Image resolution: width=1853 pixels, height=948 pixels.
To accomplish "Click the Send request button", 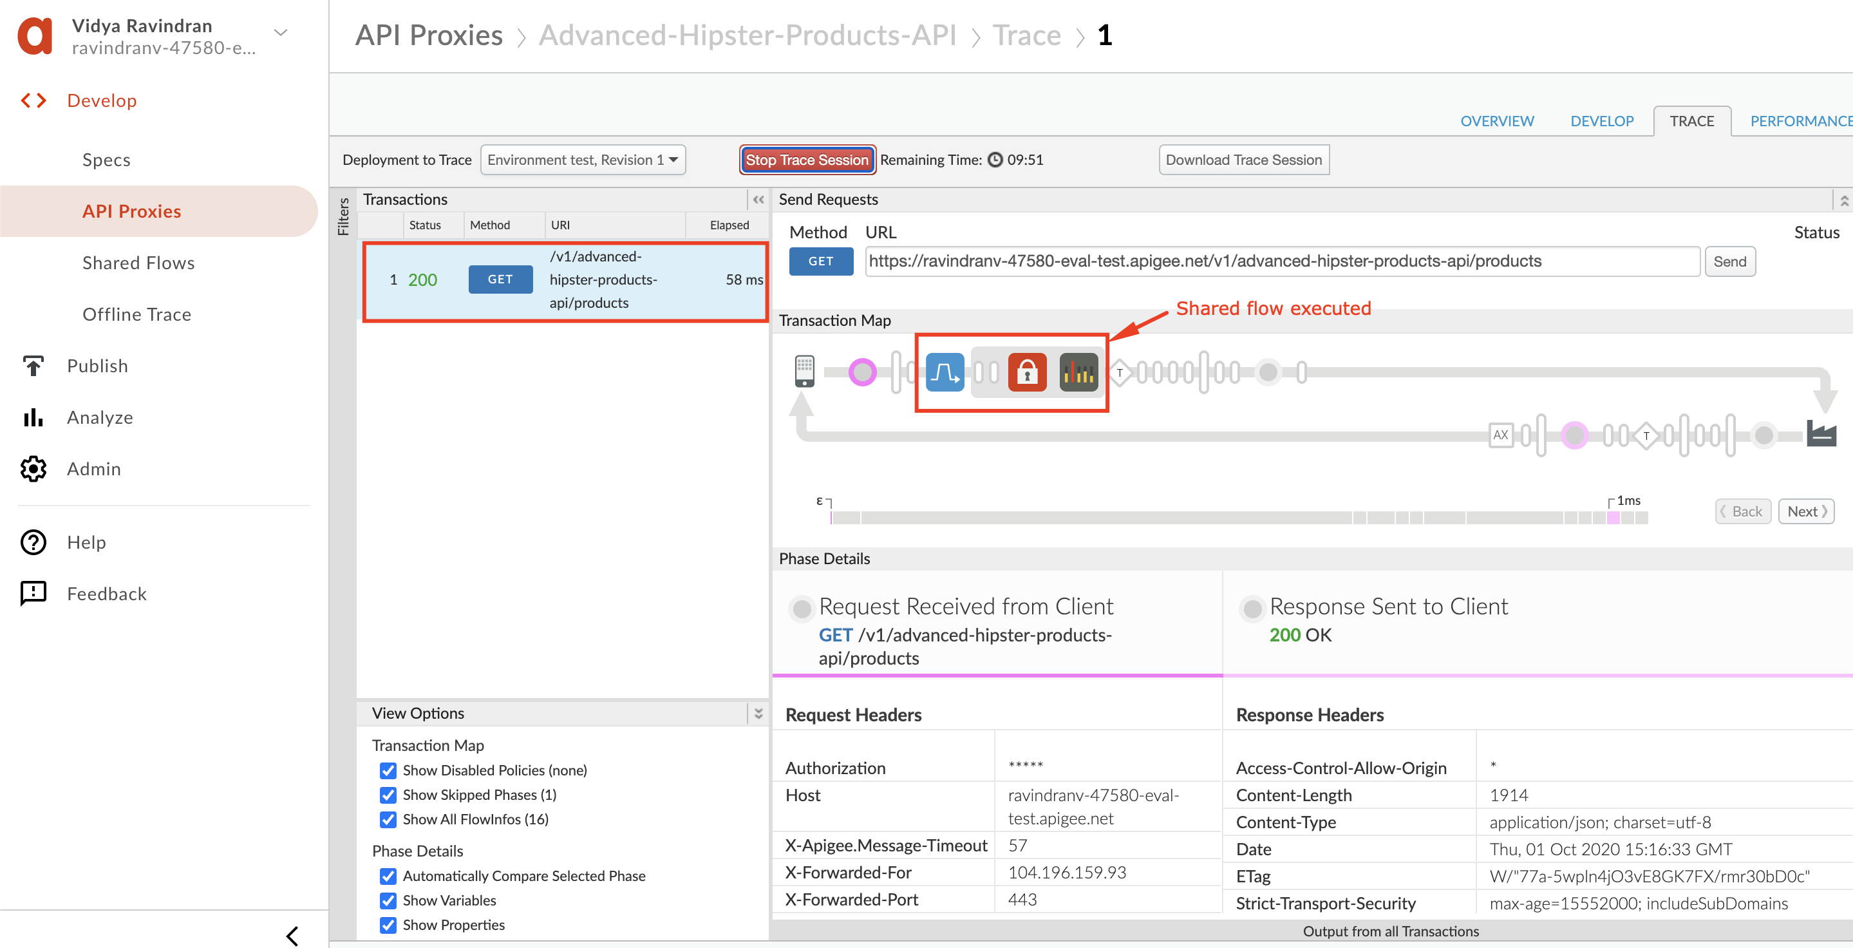I will (x=1729, y=261).
